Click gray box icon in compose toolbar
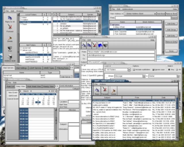Viewport: 184px width, 147px height. tap(106, 45)
